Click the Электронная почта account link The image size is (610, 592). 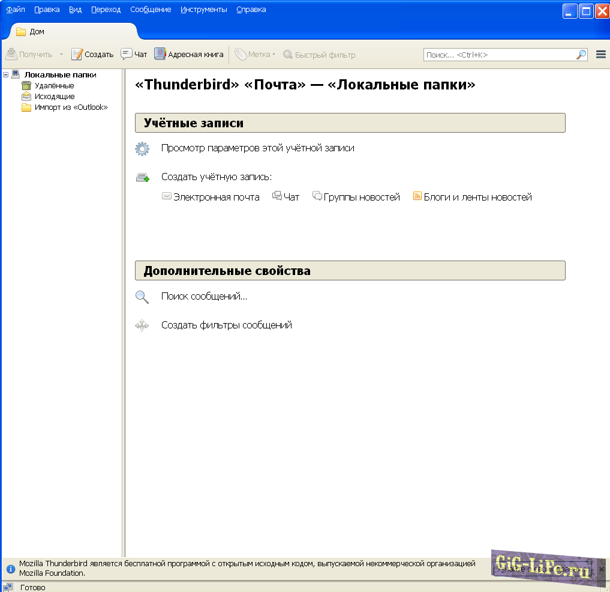(x=216, y=197)
